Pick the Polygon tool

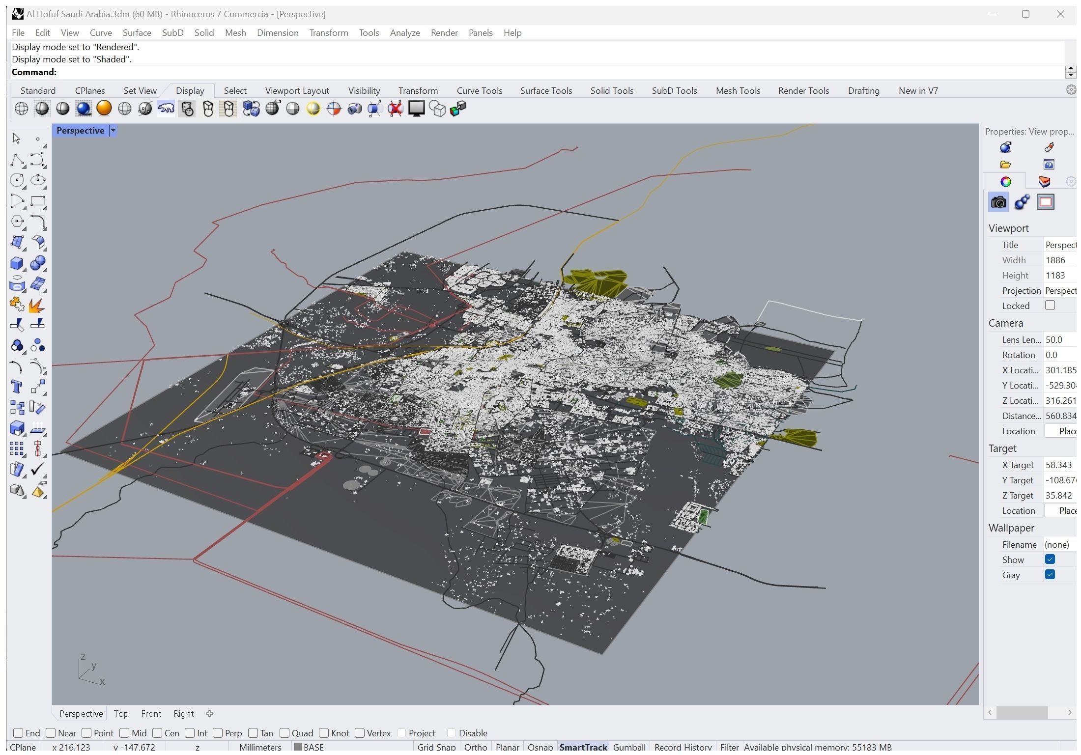17,222
